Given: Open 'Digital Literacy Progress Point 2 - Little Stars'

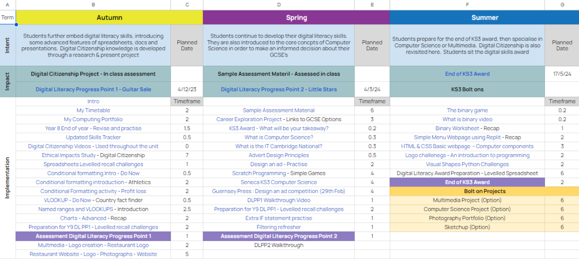Looking at the screenshot, I should [278, 89].
